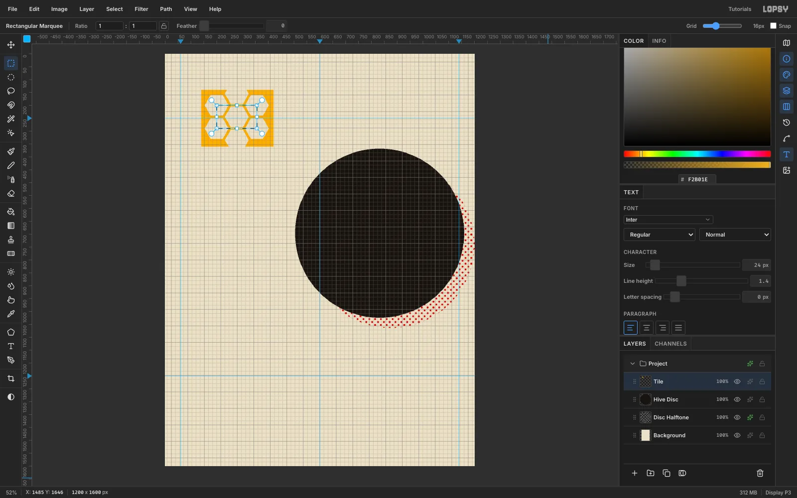
Task: Open the Path menu
Action: (166, 9)
